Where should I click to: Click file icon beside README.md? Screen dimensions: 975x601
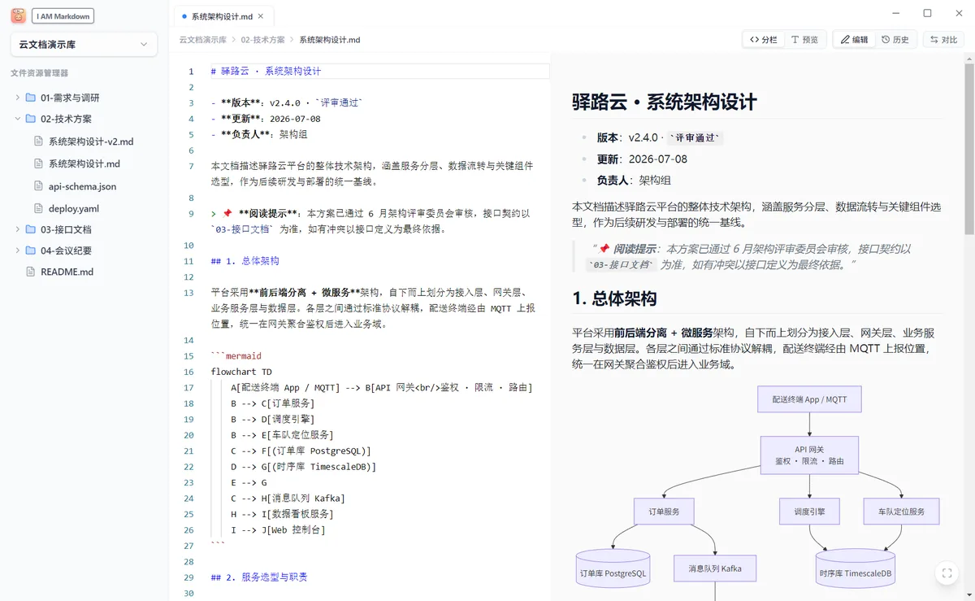coord(31,272)
